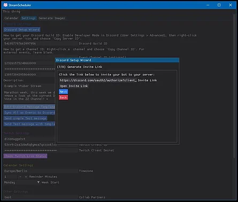Click Send simple Test message button
238x202 pixels.
coord(25,118)
